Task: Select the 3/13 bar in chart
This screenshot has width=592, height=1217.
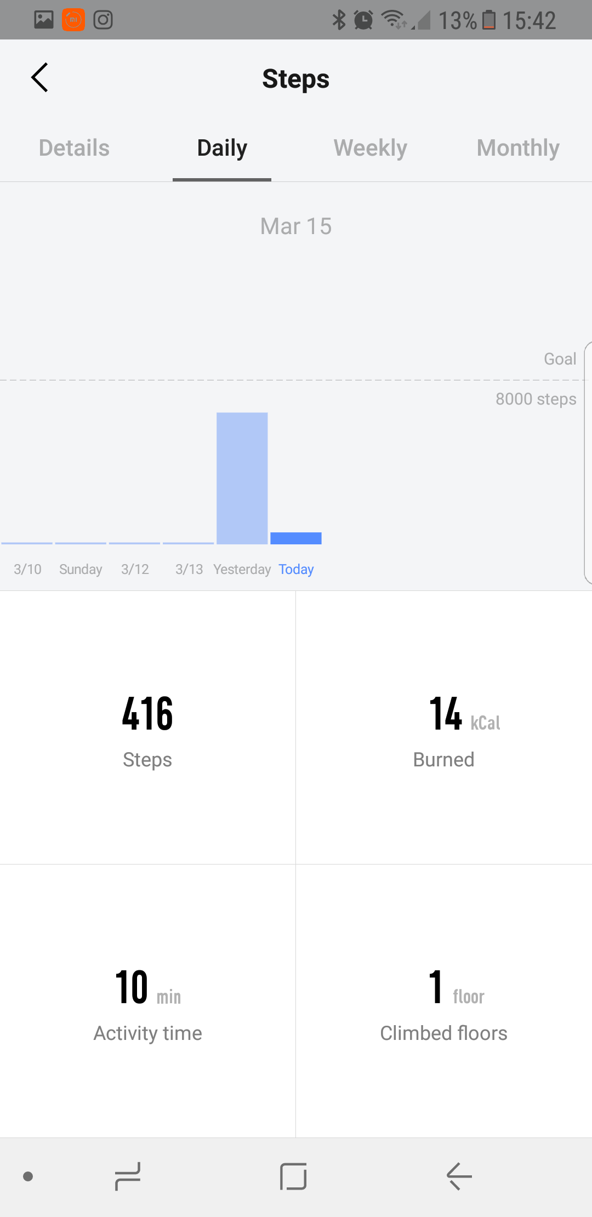Action: pyautogui.click(x=189, y=543)
